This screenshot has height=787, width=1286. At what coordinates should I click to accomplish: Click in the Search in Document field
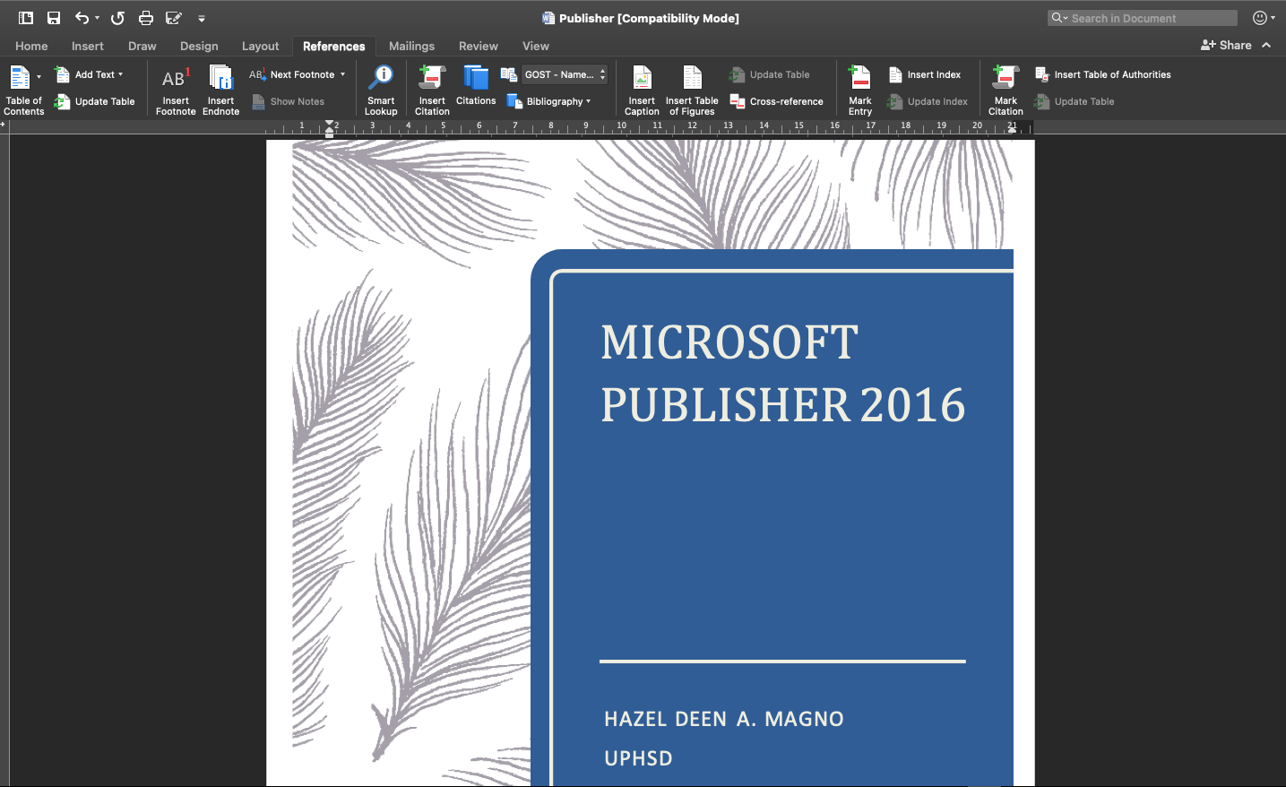pyautogui.click(x=1143, y=18)
